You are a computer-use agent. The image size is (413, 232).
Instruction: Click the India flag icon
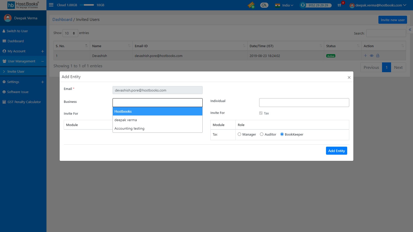pos(278,5)
